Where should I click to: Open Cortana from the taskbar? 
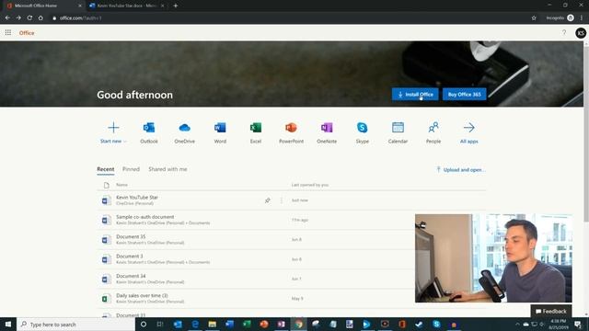click(144, 325)
